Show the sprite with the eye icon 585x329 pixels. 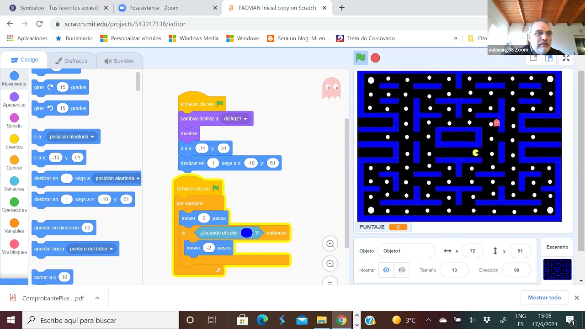coord(386,270)
